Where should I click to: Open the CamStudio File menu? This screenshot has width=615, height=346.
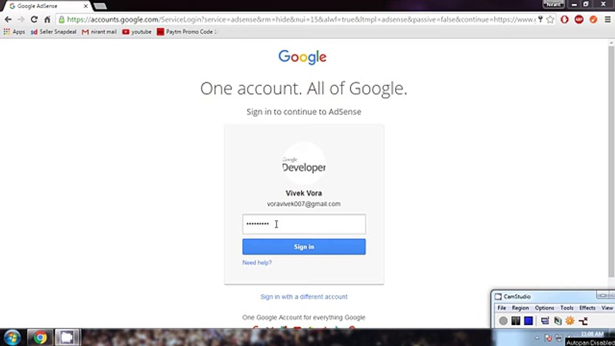[x=502, y=308]
